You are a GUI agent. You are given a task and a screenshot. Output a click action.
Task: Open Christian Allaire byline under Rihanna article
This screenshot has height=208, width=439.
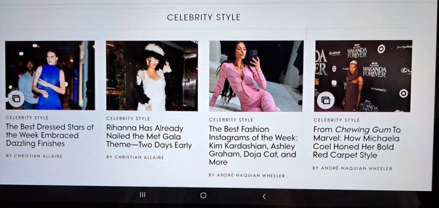135,157
